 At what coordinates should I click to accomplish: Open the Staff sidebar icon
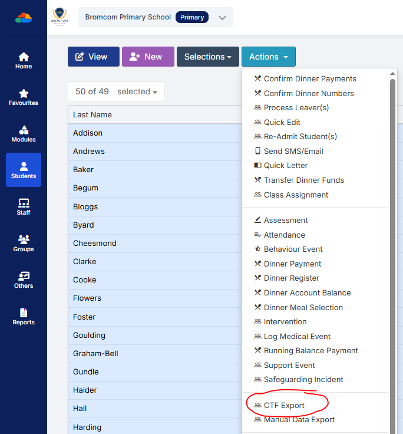(24, 206)
